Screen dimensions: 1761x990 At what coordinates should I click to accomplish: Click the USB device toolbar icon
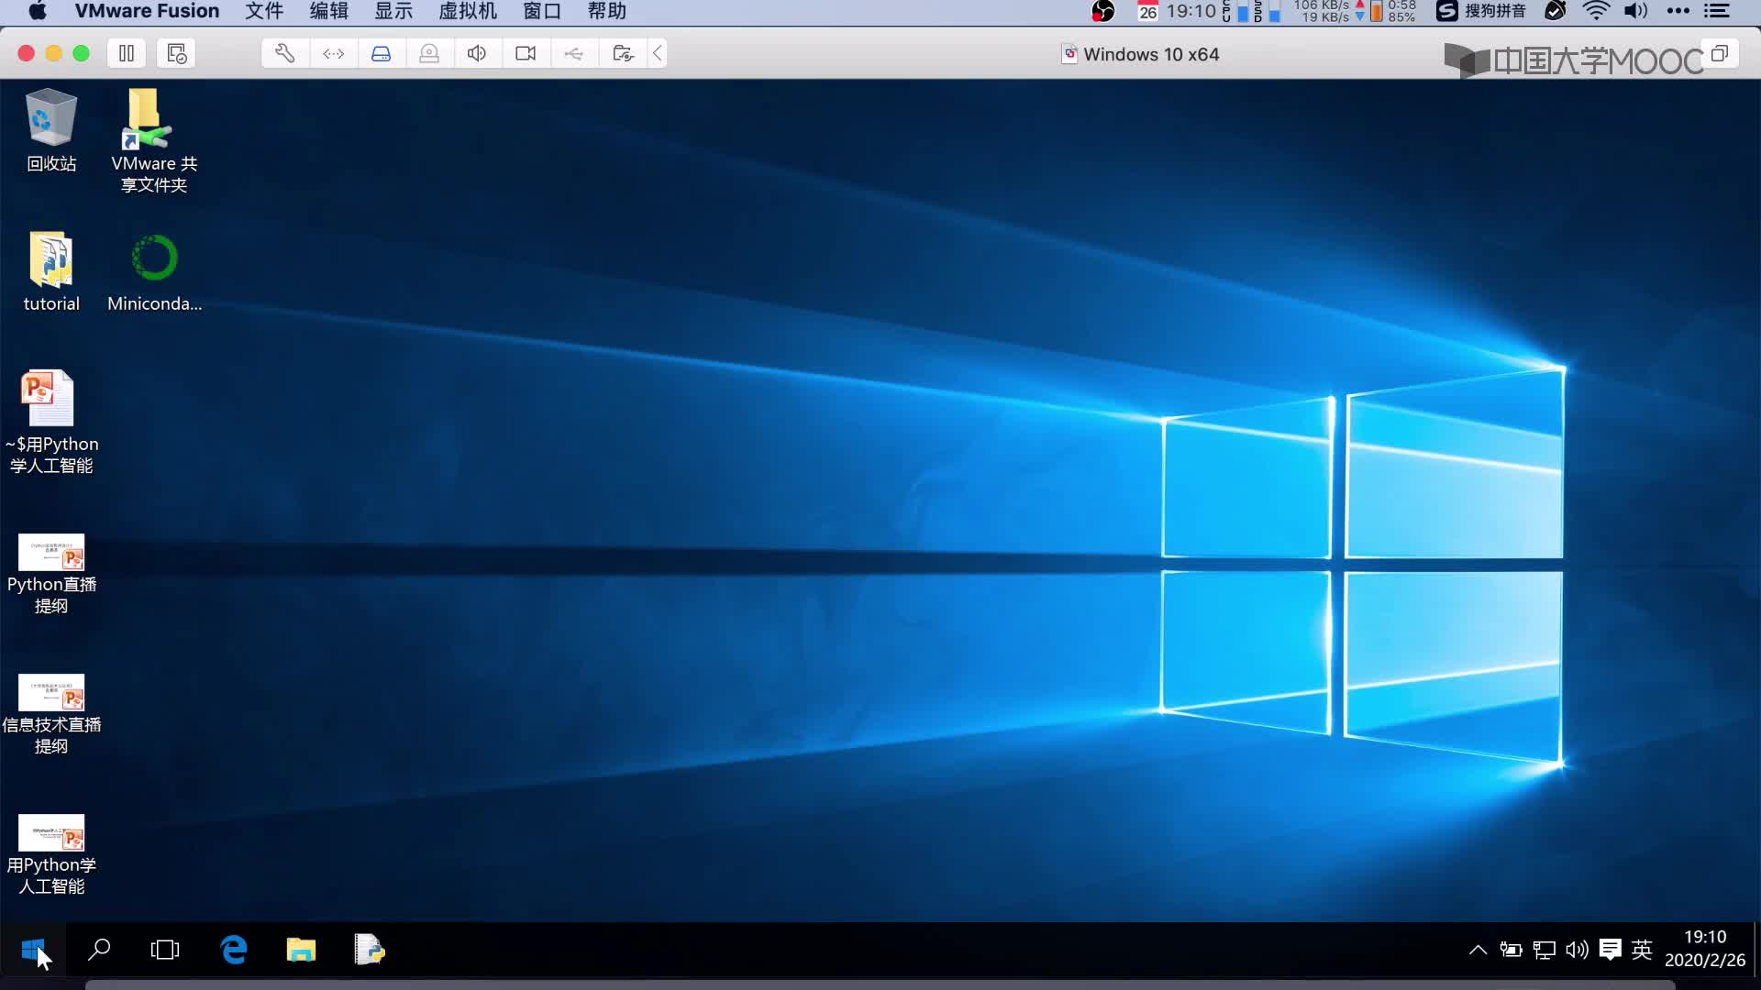[x=574, y=53]
